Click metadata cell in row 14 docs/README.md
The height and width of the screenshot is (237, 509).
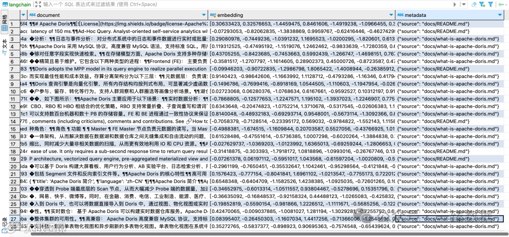450,121
